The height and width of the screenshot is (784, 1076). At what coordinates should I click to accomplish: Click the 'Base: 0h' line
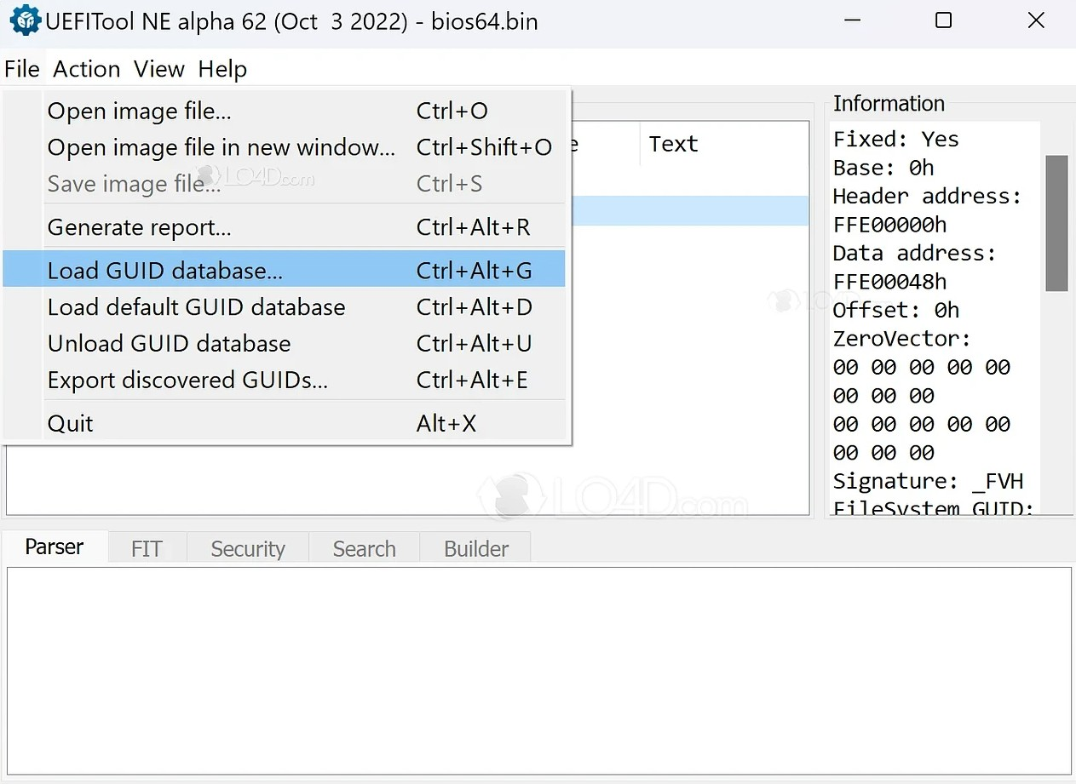coord(883,168)
